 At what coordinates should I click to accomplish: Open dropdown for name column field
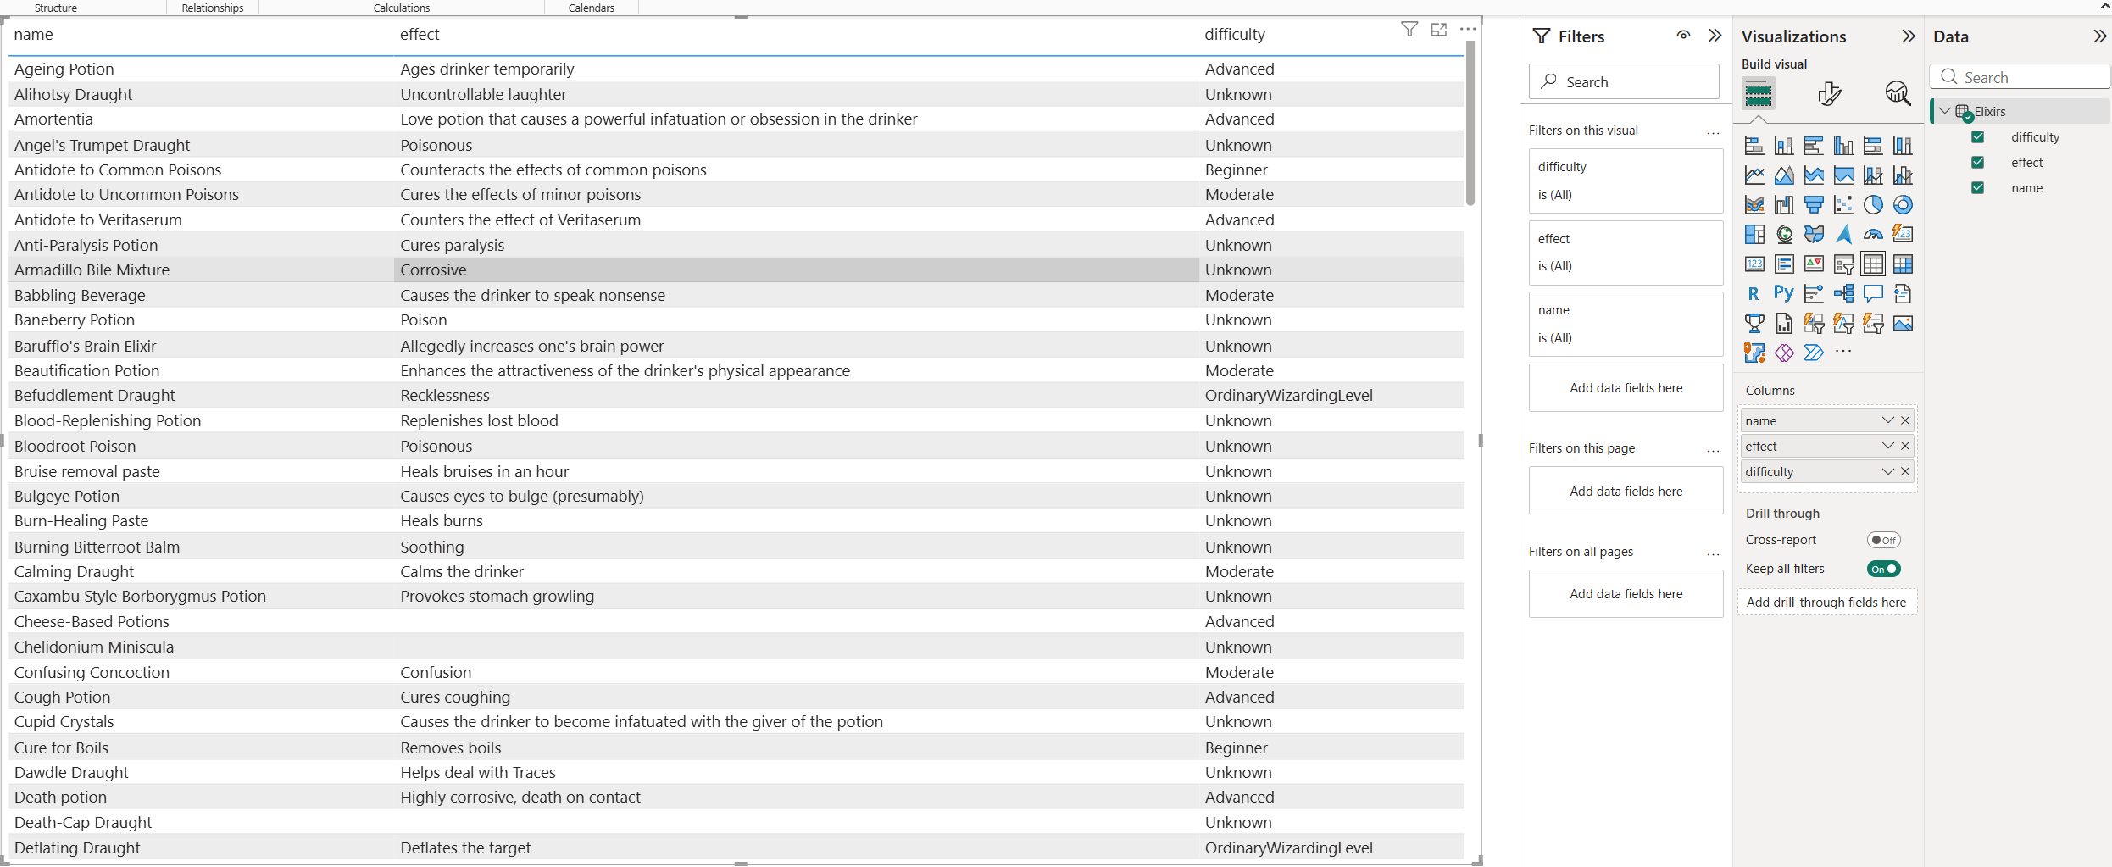(1887, 420)
